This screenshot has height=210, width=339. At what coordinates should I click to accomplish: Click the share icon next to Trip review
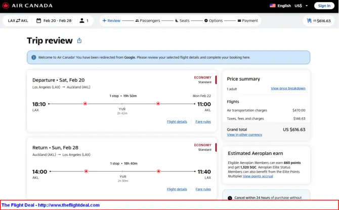pyautogui.click(x=79, y=40)
